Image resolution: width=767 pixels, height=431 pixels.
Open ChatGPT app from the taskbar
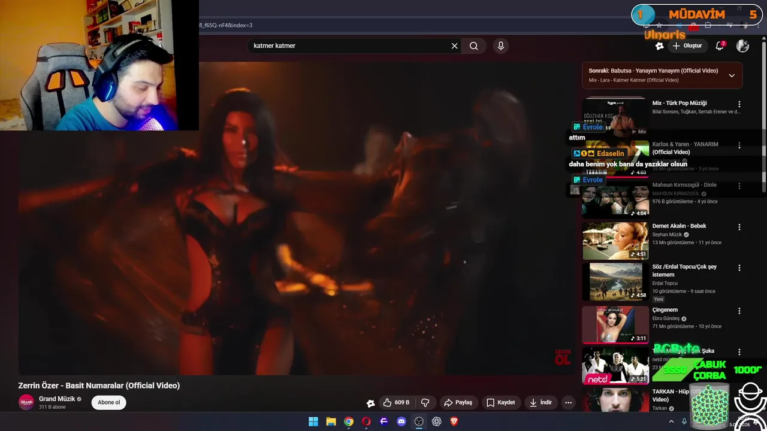pos(436,421)
